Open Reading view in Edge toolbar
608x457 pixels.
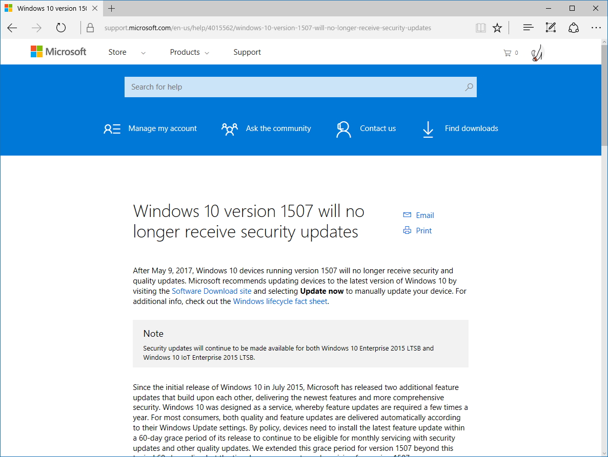[480, 28]
